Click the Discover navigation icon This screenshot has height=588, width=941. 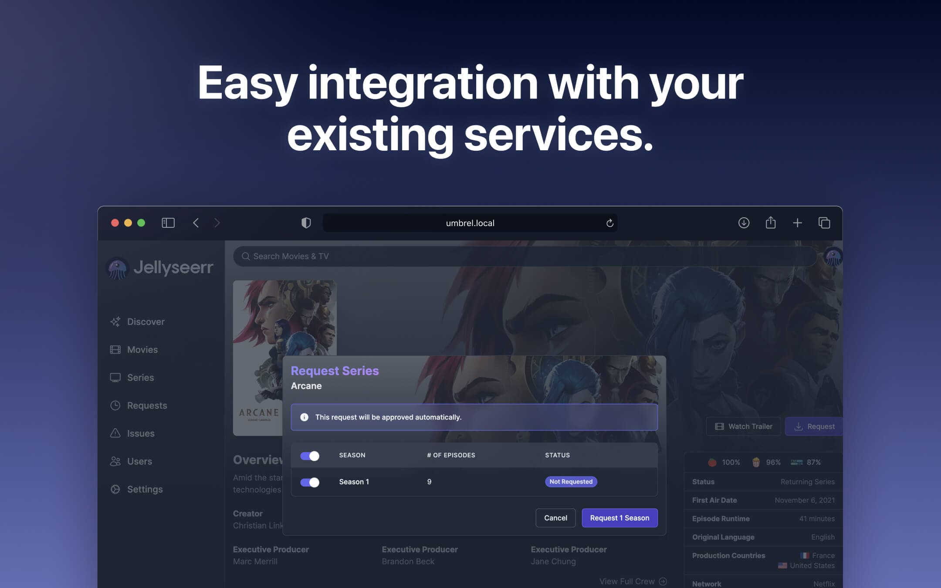(x=115, y=322)
